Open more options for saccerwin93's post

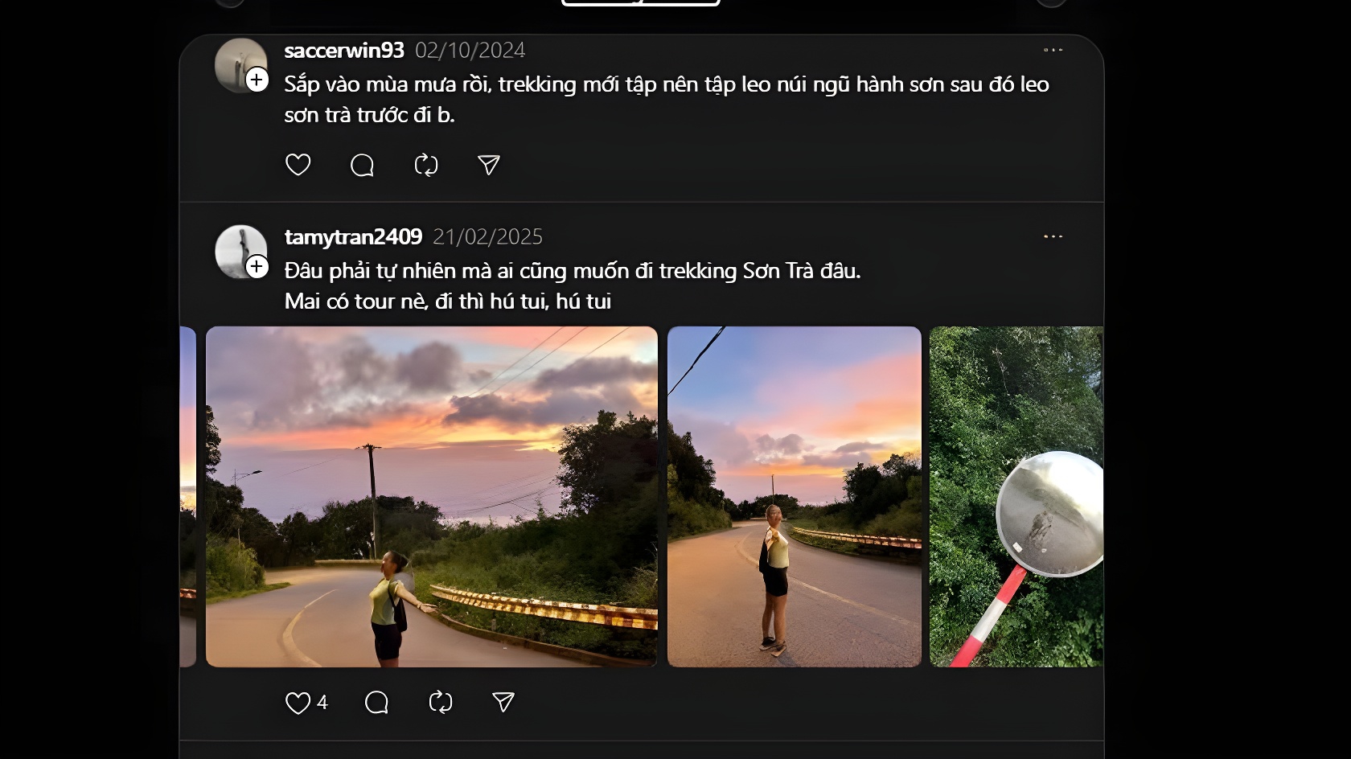(1053, 50)
